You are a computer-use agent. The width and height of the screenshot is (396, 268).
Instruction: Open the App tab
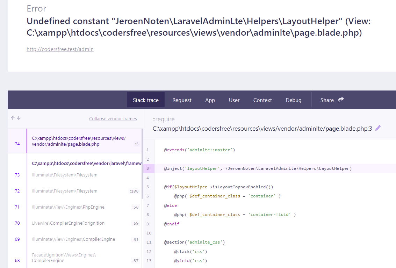click(210, 100)
